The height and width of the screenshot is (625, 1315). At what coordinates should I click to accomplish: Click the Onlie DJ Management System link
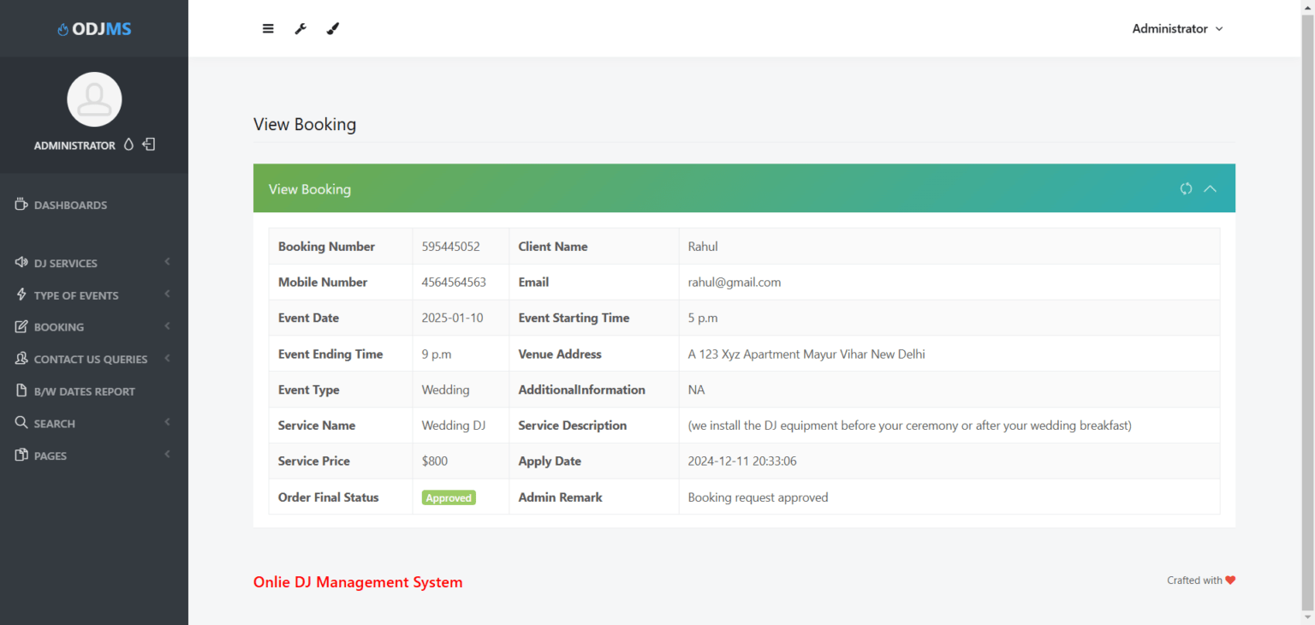[358, 581]
